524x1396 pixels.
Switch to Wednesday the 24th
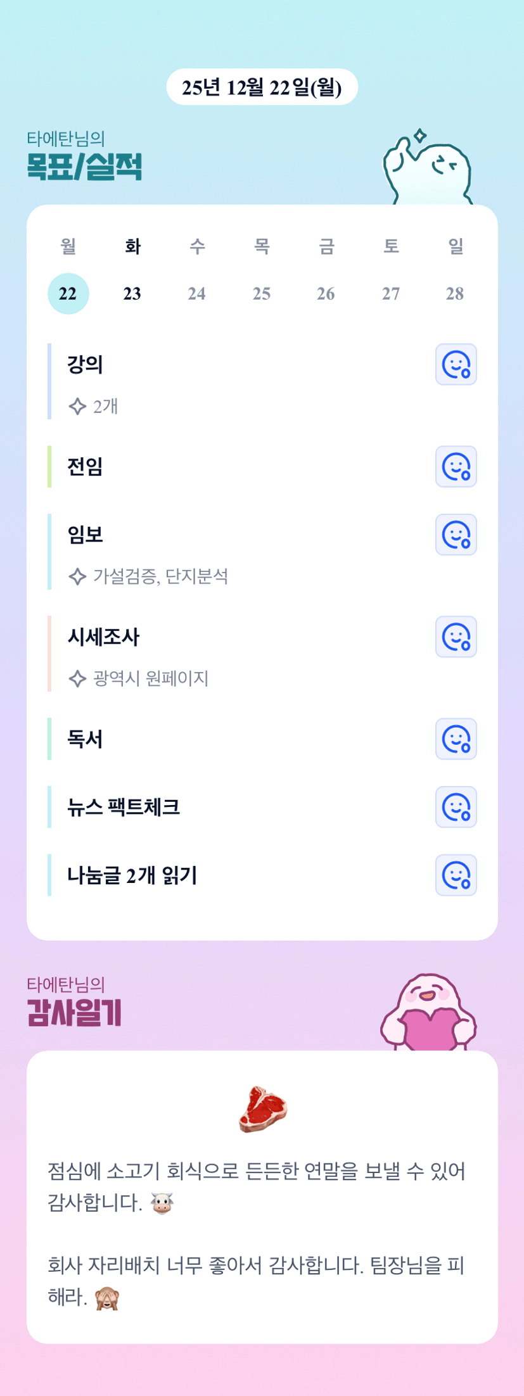point(196,294)
